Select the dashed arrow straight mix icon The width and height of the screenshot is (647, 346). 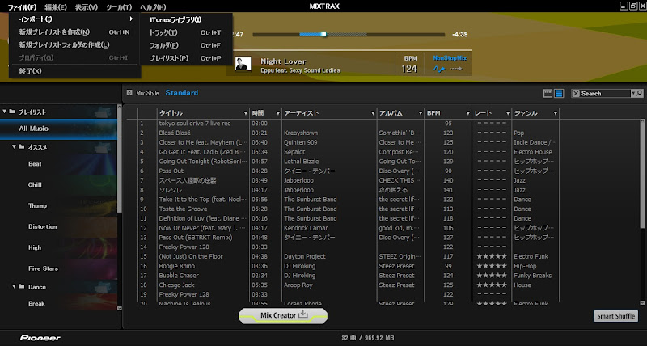(456, 69)
